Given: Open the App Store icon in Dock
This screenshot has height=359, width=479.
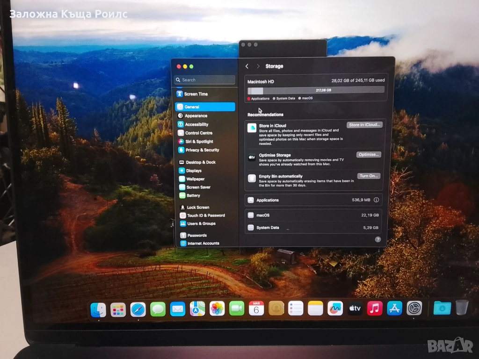Looking at the screenshot, I should 394,308.
